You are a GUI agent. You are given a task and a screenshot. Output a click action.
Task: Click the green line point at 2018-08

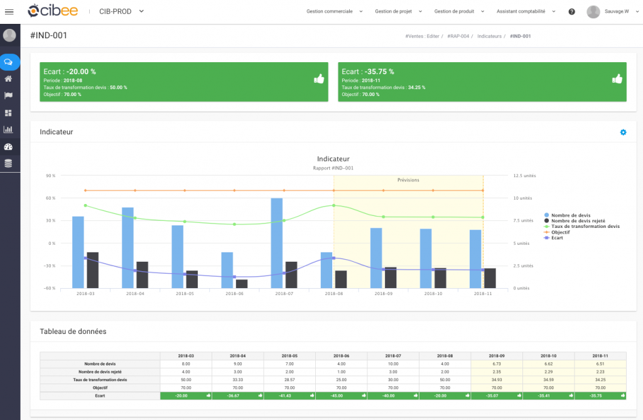[334, 205]
